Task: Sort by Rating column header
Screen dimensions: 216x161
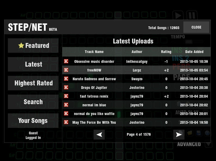Action: click(166, 52)
